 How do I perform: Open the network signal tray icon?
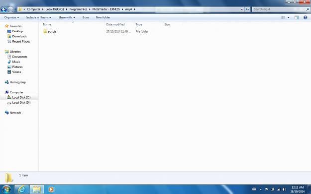coord(279,189)
